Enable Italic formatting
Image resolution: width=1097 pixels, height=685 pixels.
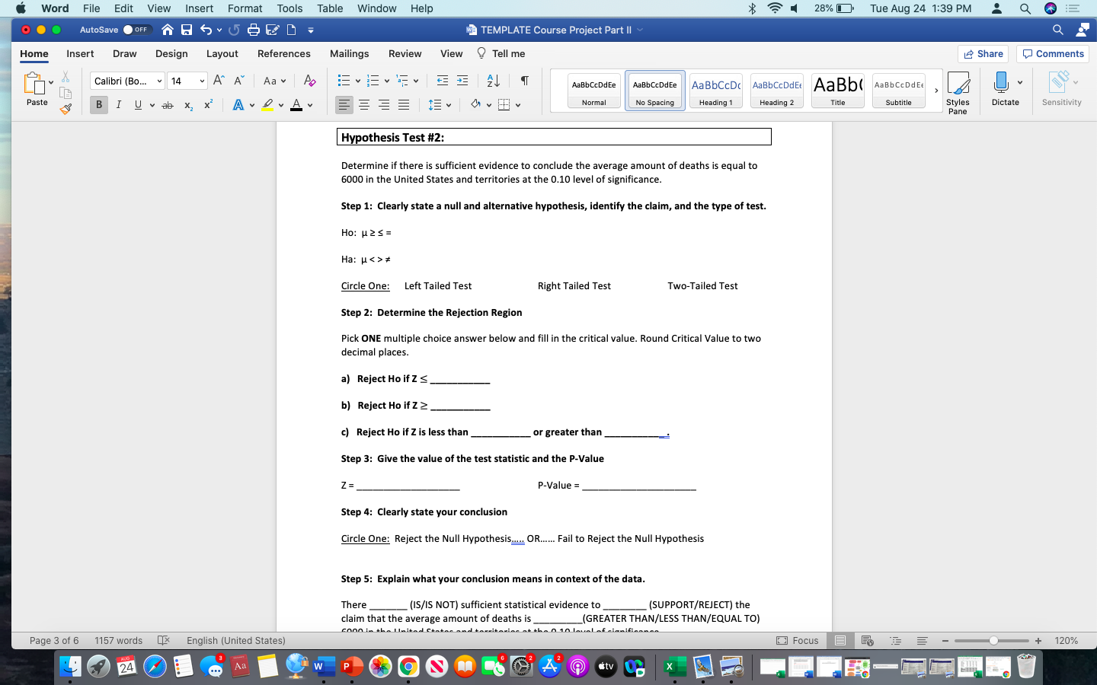[118, 104]
